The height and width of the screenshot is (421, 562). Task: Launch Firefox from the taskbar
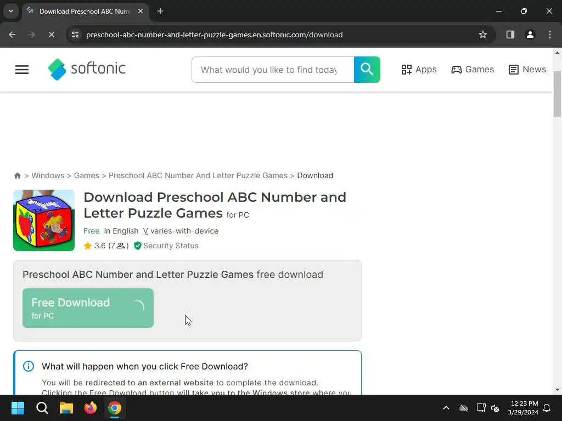pyautogui.click(x=91, y=408)
